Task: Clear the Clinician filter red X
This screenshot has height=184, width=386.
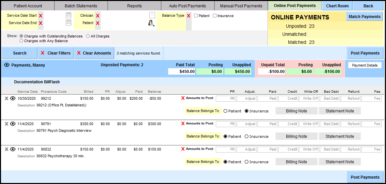Action: click(98, 16)
